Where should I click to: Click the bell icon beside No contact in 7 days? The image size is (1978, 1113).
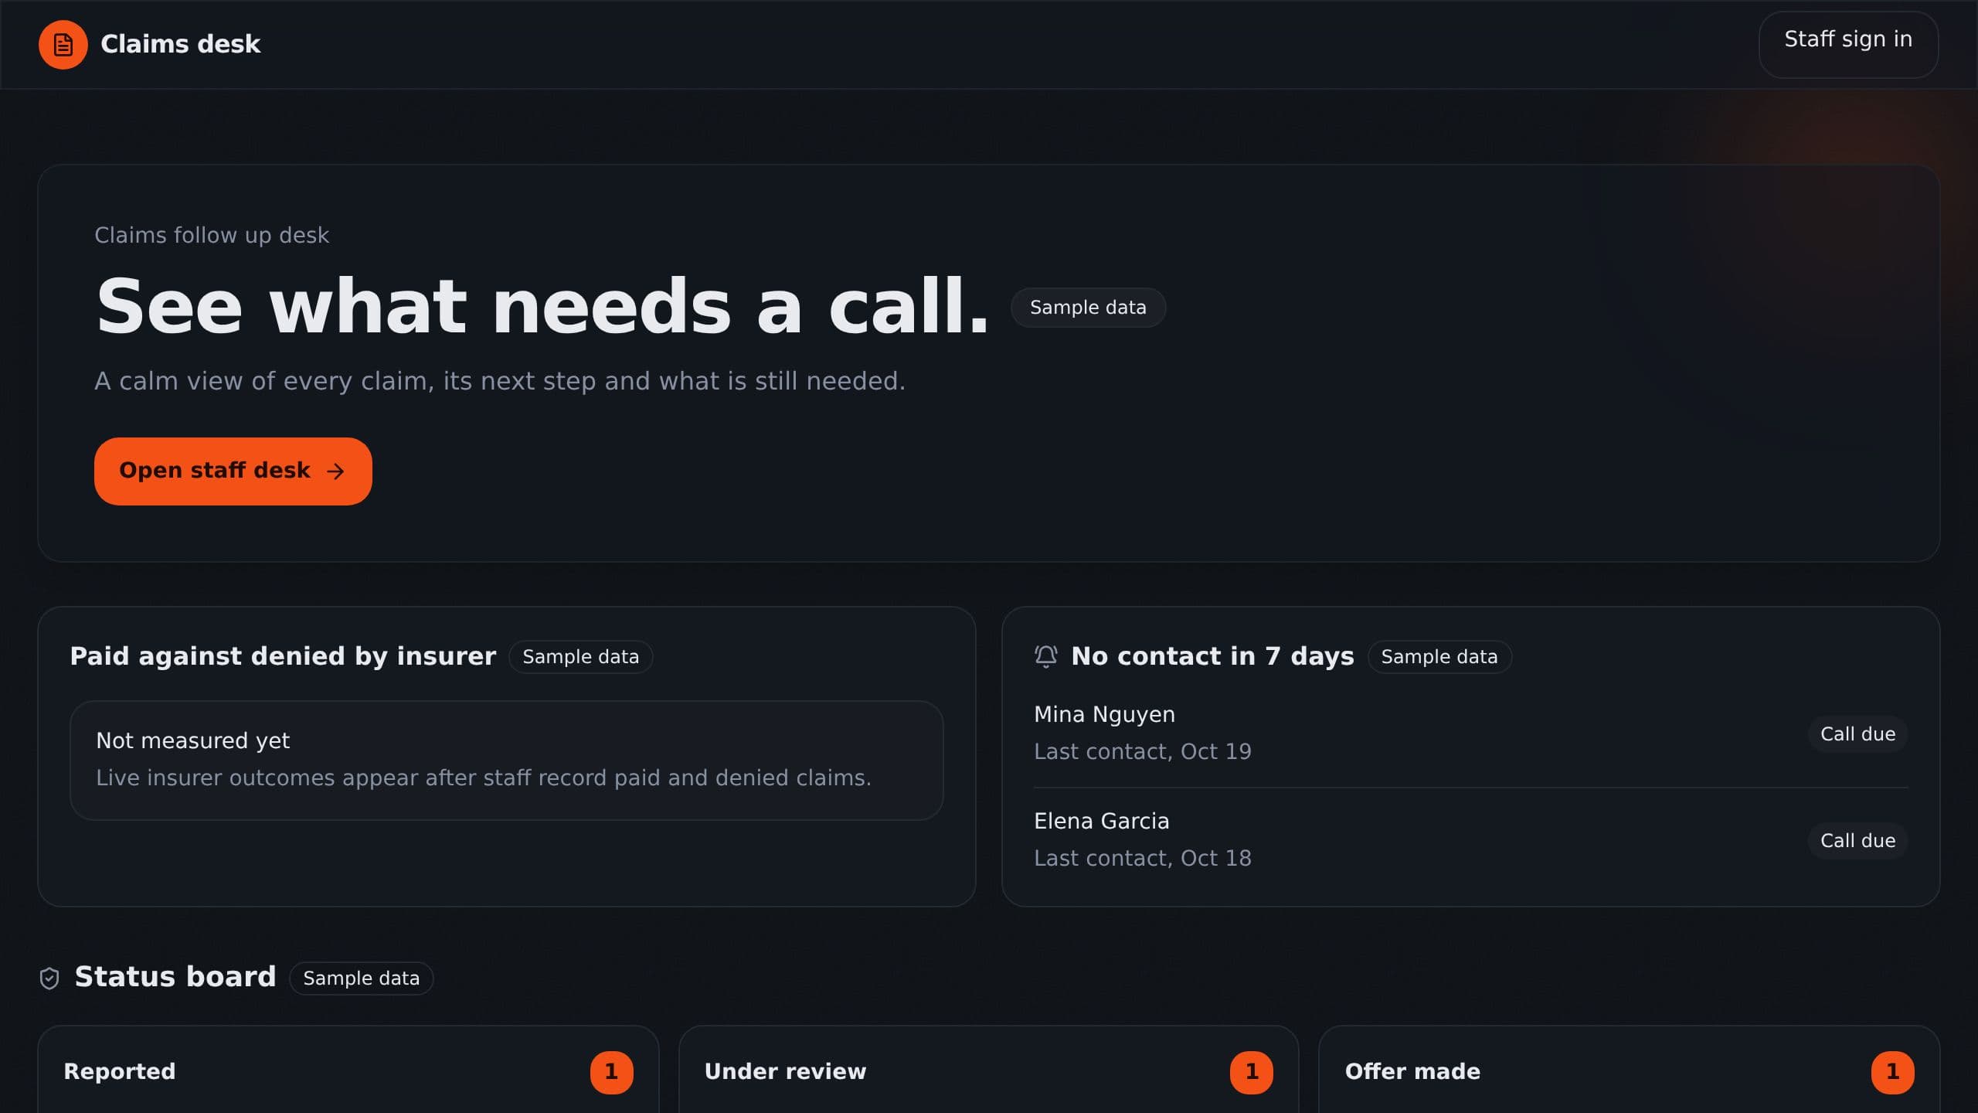(1045, 656)
